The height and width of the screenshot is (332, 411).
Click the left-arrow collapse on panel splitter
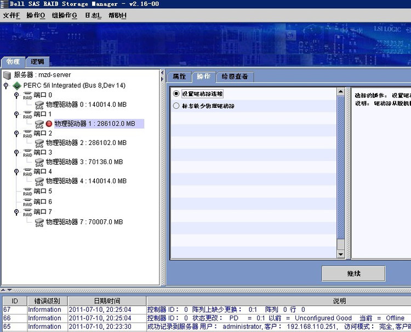[x=163, y=72]
